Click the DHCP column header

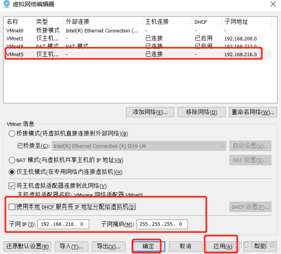[x=207, y=21]
